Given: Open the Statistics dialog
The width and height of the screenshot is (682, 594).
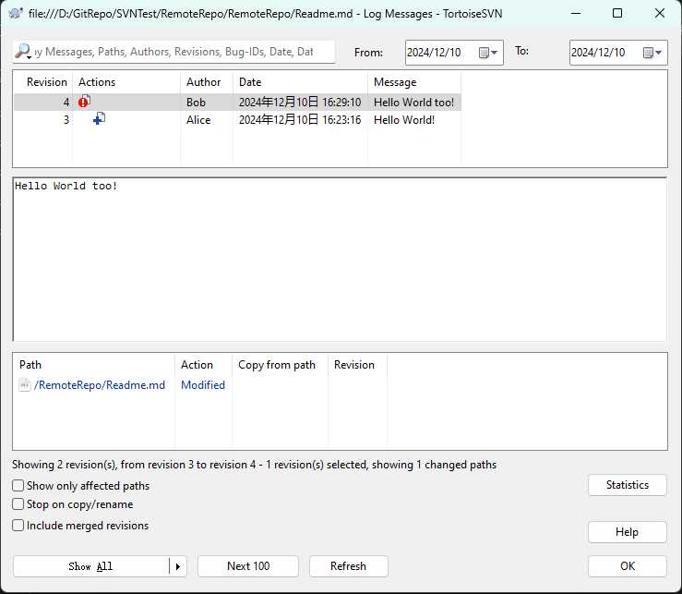Looking at the screenshot, I should [x=628, y=485].
